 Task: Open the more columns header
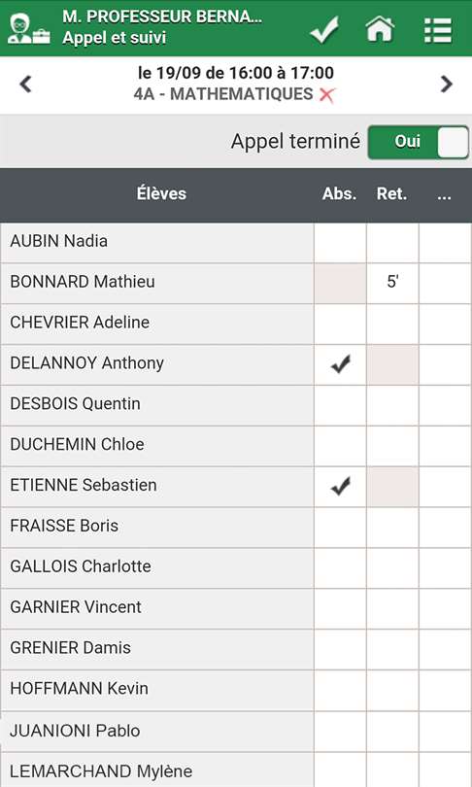coord(444,195)
